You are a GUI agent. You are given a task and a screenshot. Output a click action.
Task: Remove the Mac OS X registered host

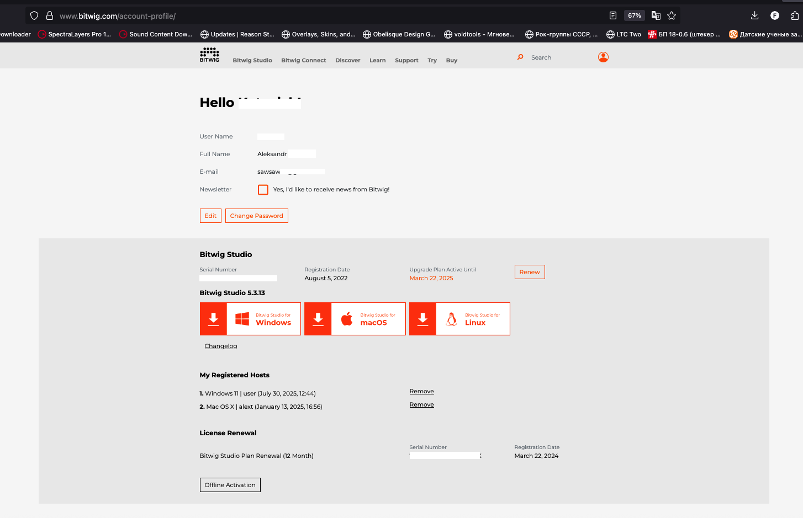(x=422, y=405)
